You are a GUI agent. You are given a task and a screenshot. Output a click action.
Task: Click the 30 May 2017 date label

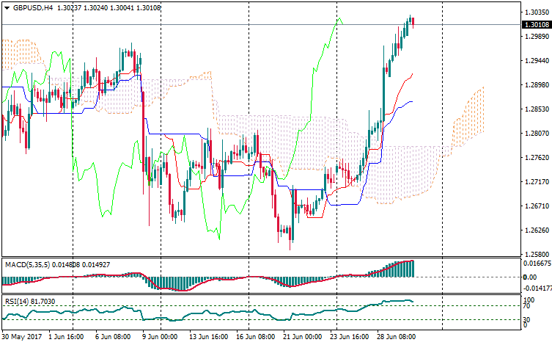22,338
